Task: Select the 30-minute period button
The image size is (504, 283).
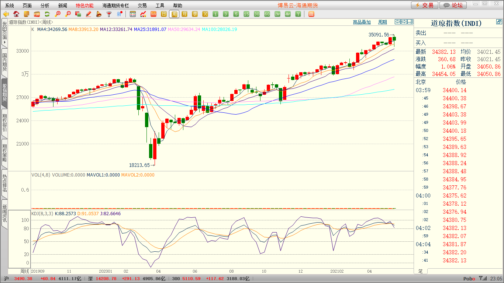Action: (x=257, y=14)
